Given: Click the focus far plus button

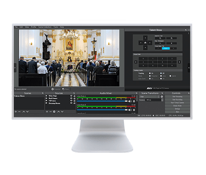Looking at the screenshot, I should pyautogui.click(x=174, y=48).
